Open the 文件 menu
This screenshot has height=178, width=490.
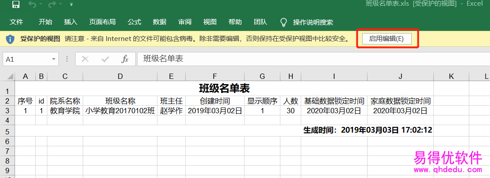pos(16,22)
